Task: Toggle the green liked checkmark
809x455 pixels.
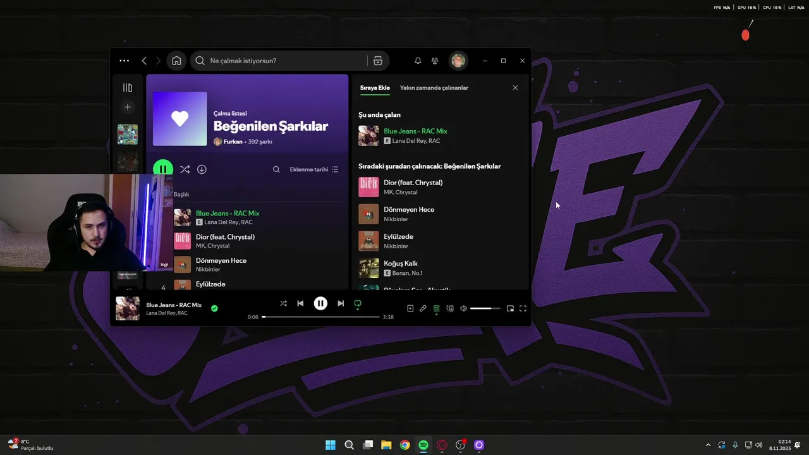Action: tap(214, 308)
